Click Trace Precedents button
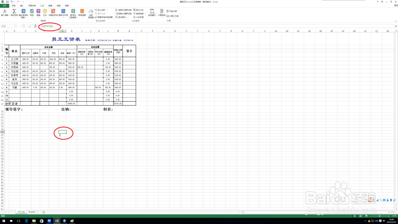 [x=123, y=10]
